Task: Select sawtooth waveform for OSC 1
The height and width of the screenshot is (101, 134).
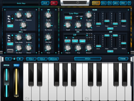Action: tap(9, 16)
